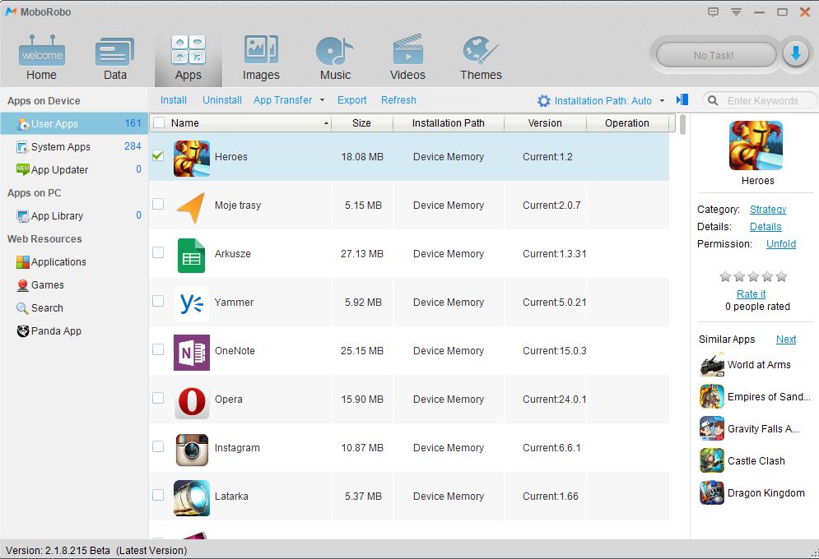Image resolution: width=819 pixels, height=559 pixels.
Task: Click the No Task status button
Action: pyautogui.click(x=715, y=55)
